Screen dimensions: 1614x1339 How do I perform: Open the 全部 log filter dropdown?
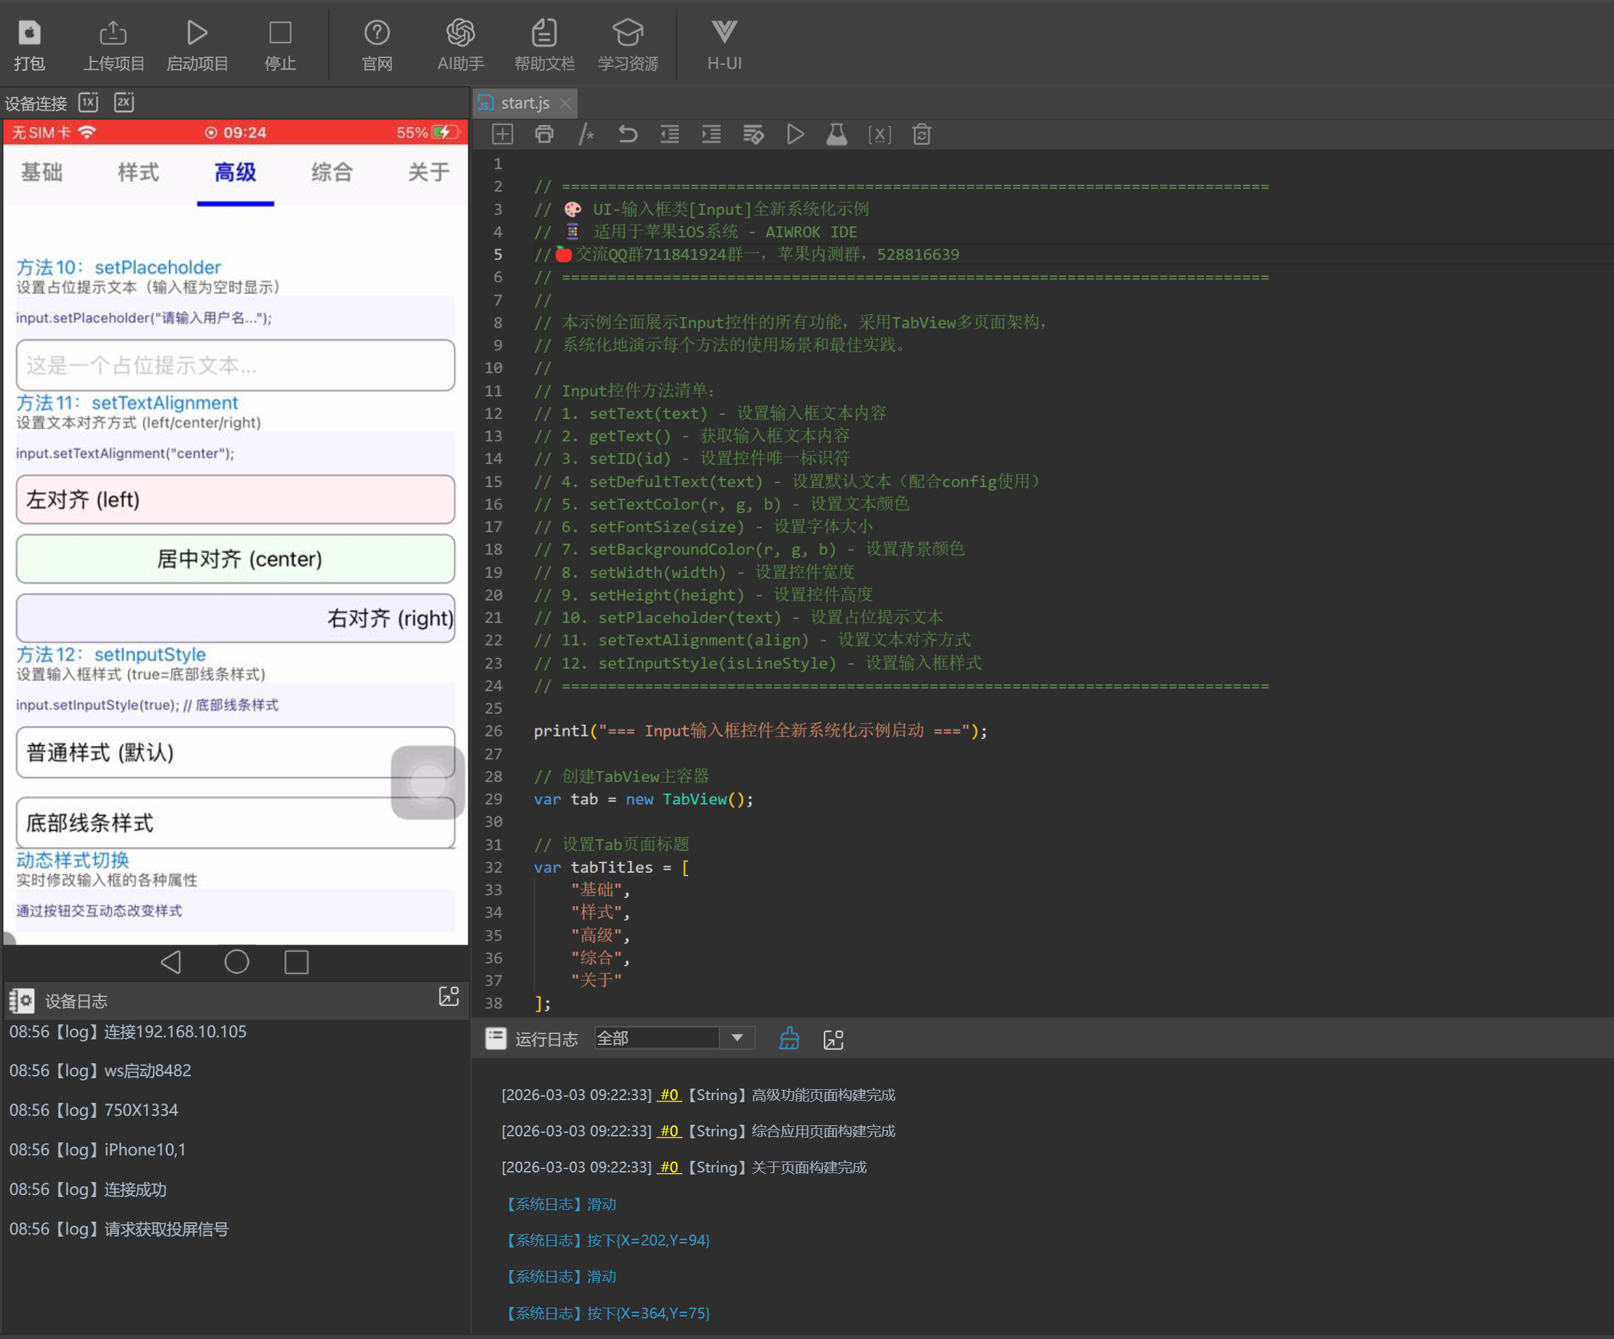tap(737, 1039)
